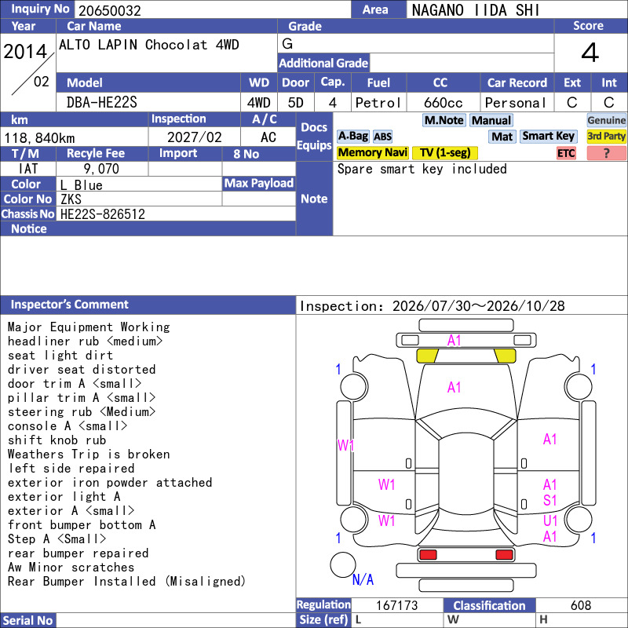Click the note Spare smart key included
Image resolution: width=628 pixels, height=628 pixels.
pyautogui.click(x=422, y=169)
